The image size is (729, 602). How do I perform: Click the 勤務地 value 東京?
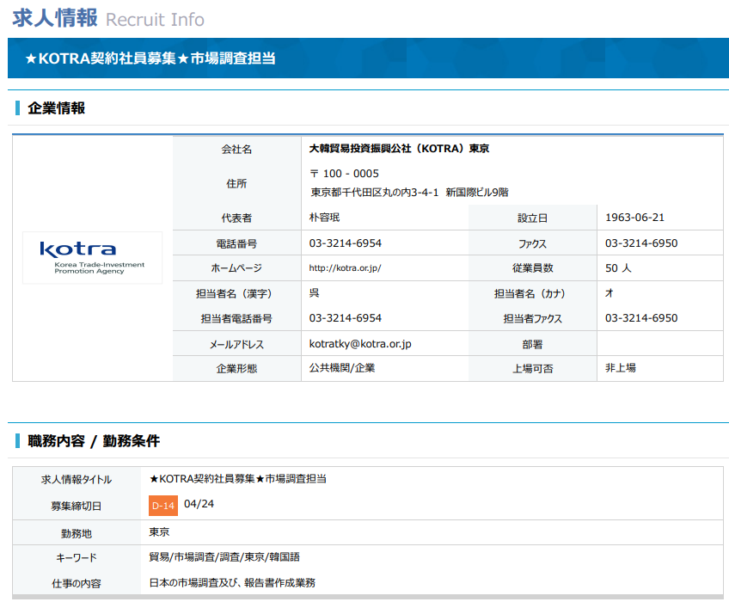(x=159, y=531)
